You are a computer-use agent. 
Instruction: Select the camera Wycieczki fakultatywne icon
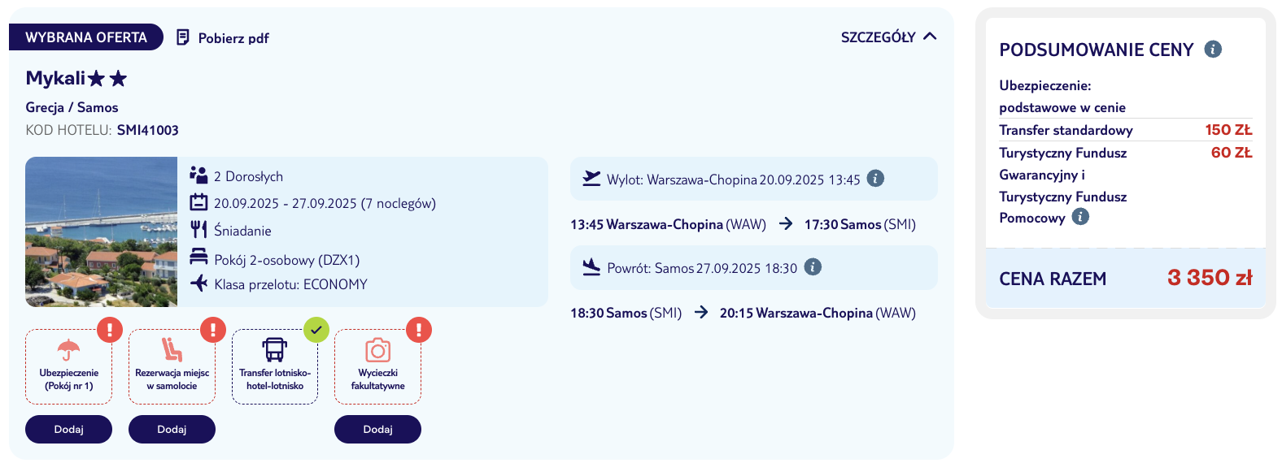[x=377, y=350]
